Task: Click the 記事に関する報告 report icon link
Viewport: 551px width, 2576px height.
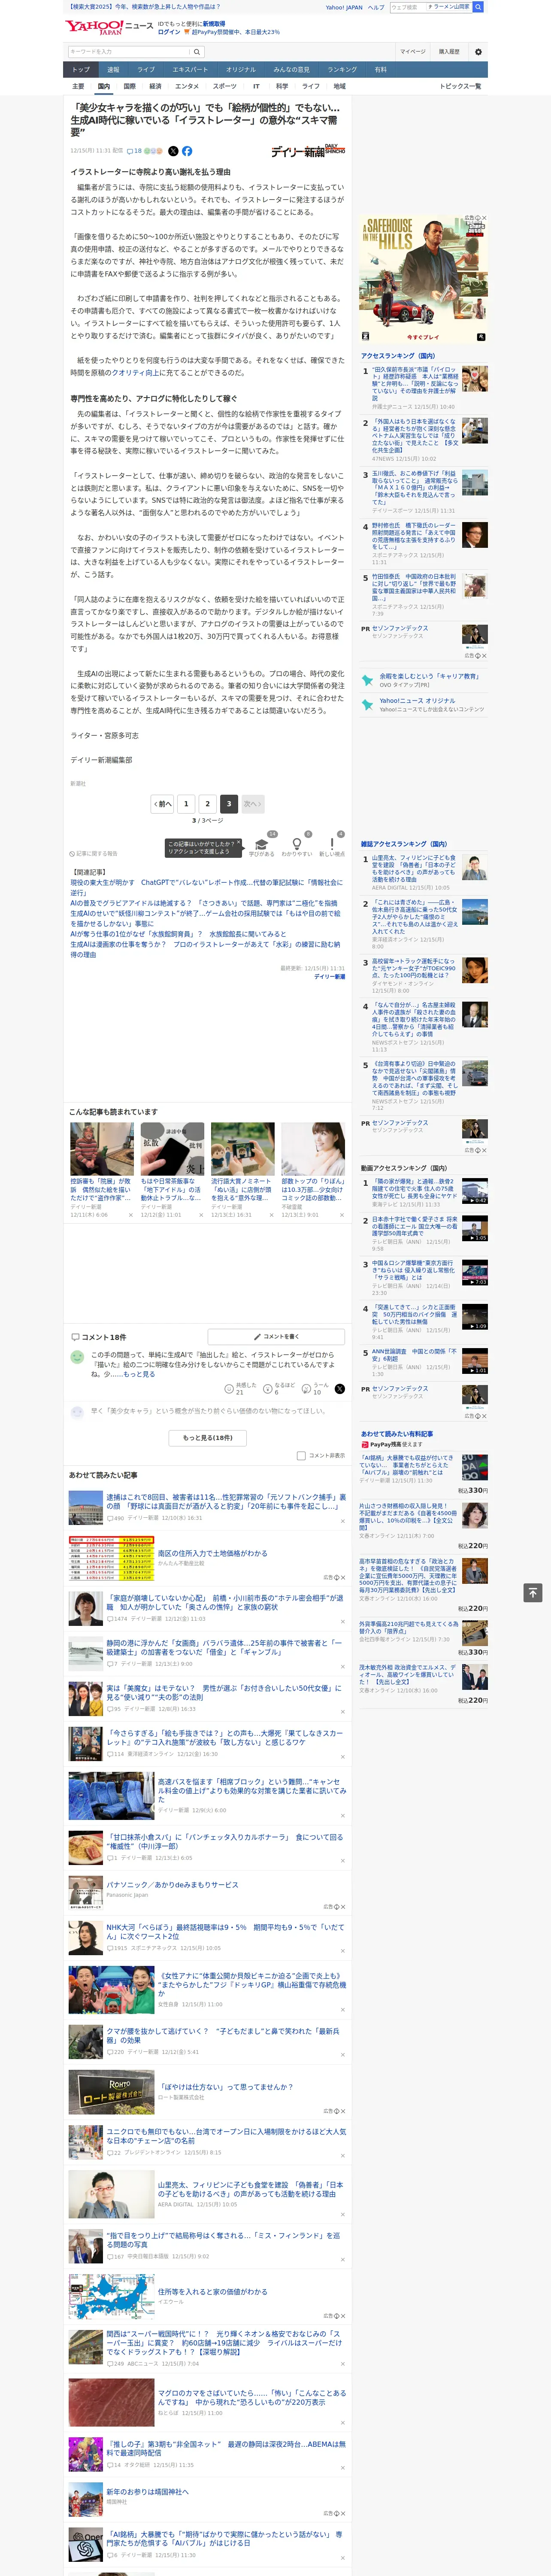Action: click(x=94, y=854)
